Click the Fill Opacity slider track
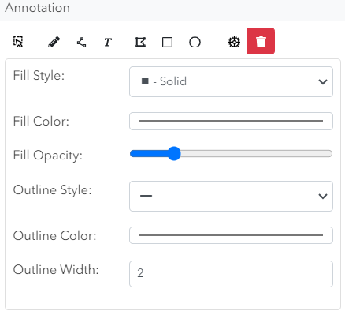Viewport: 345px width, 315px height. point(231,153)
